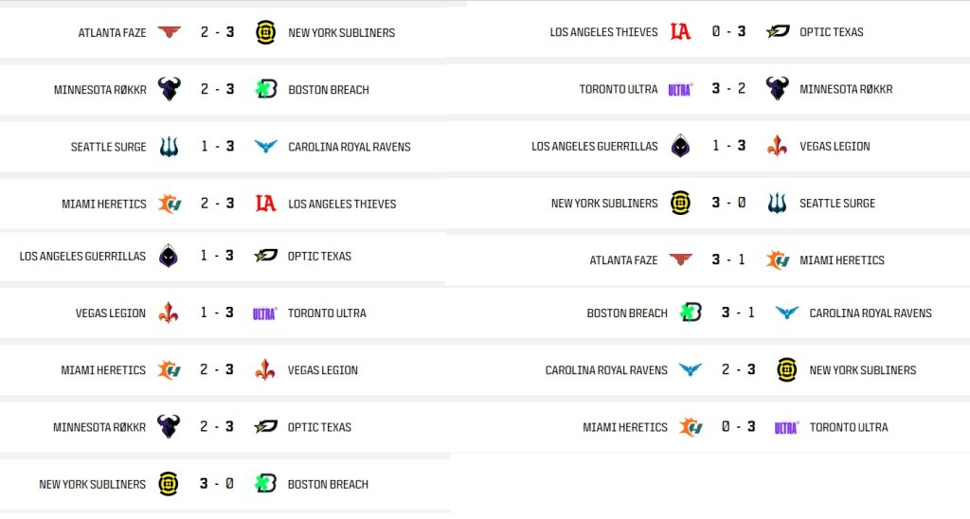Click BOSTON BREACH team name versus Carolina Royal Ravens
Screen dimensions: 970x519
(x=627, y=313)
